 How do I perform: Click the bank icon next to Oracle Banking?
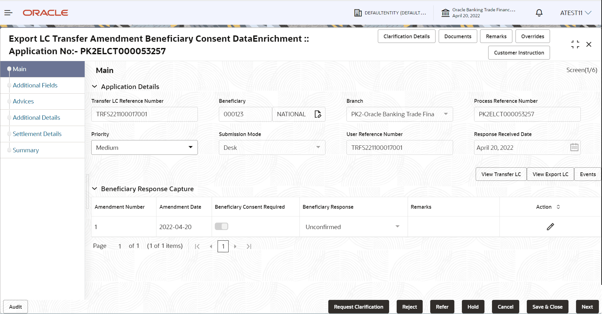[446, 13]
